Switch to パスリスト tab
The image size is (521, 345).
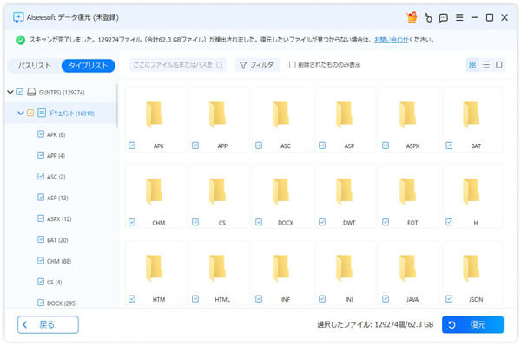coord(34,65)
